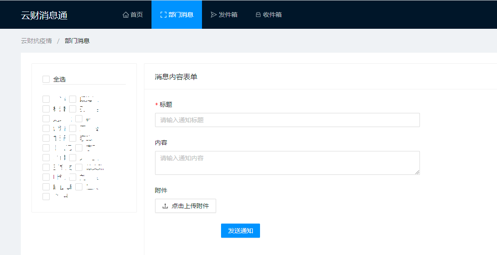Click the resize handle of the 内容 textarea

click(417, 172)
